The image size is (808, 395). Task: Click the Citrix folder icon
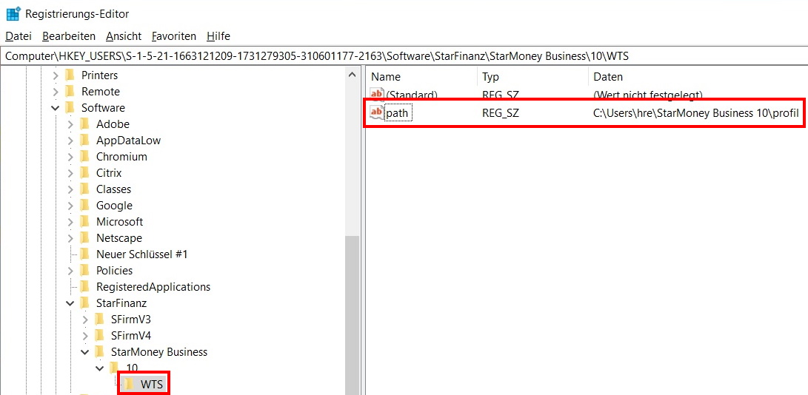pos(84,173)
